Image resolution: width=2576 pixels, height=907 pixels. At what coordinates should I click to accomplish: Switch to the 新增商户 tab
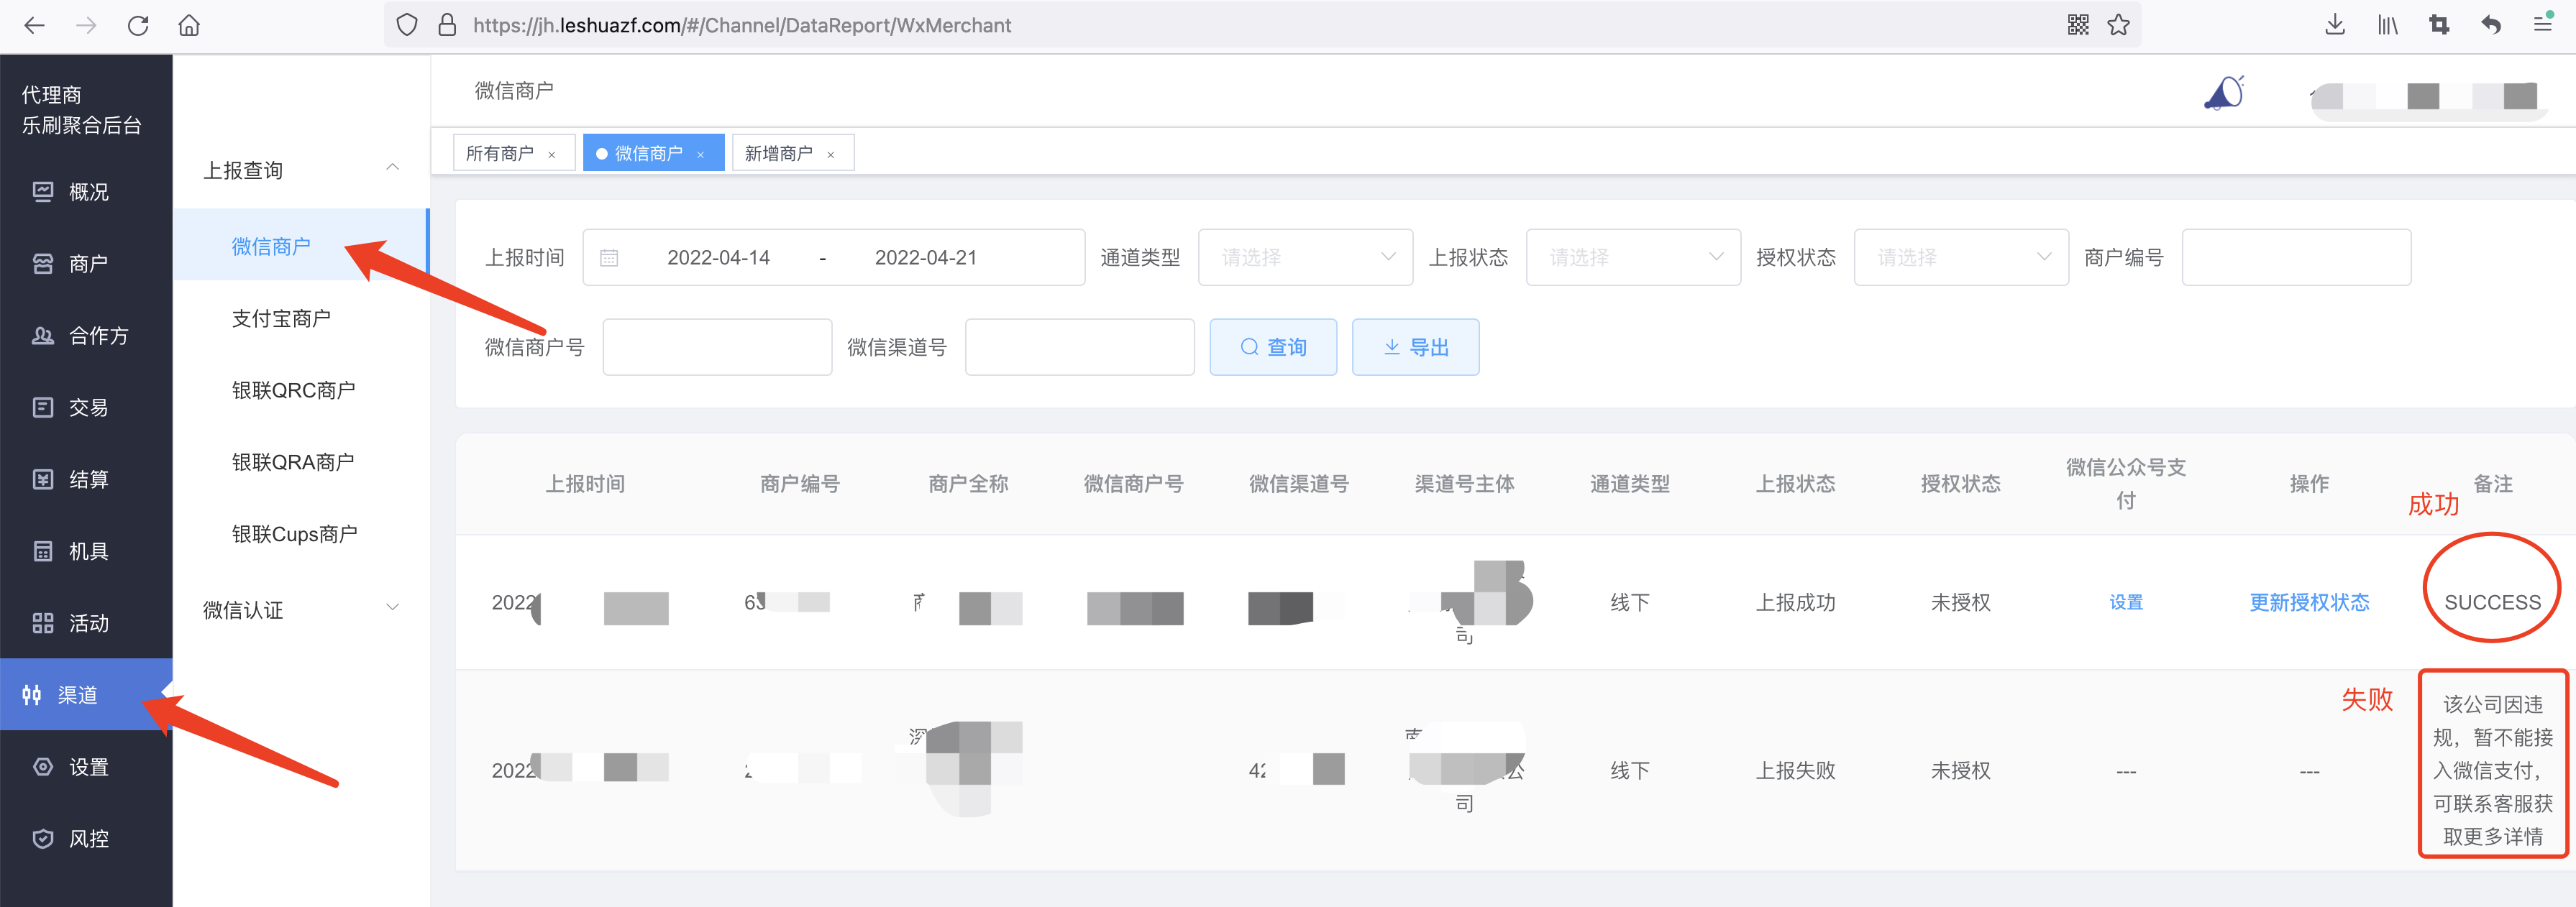(x=779, y=154)
